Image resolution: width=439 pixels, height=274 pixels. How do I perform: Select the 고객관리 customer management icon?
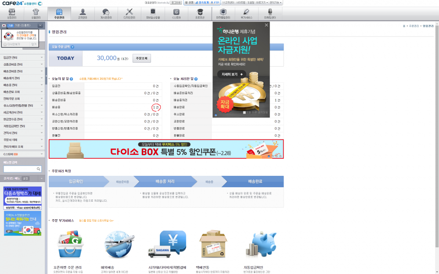click(83, 14)
